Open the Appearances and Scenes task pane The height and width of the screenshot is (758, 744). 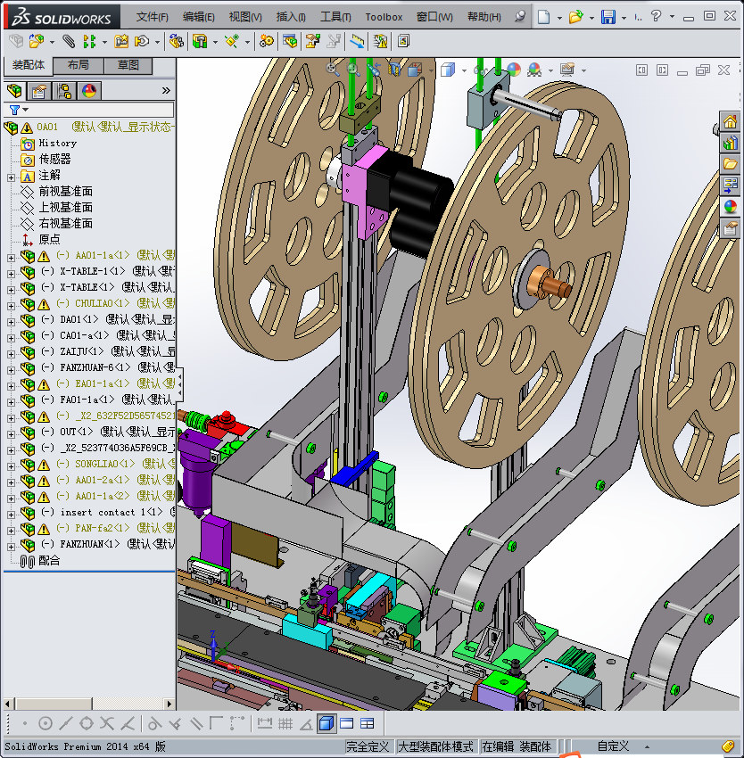tap(730, 207)
